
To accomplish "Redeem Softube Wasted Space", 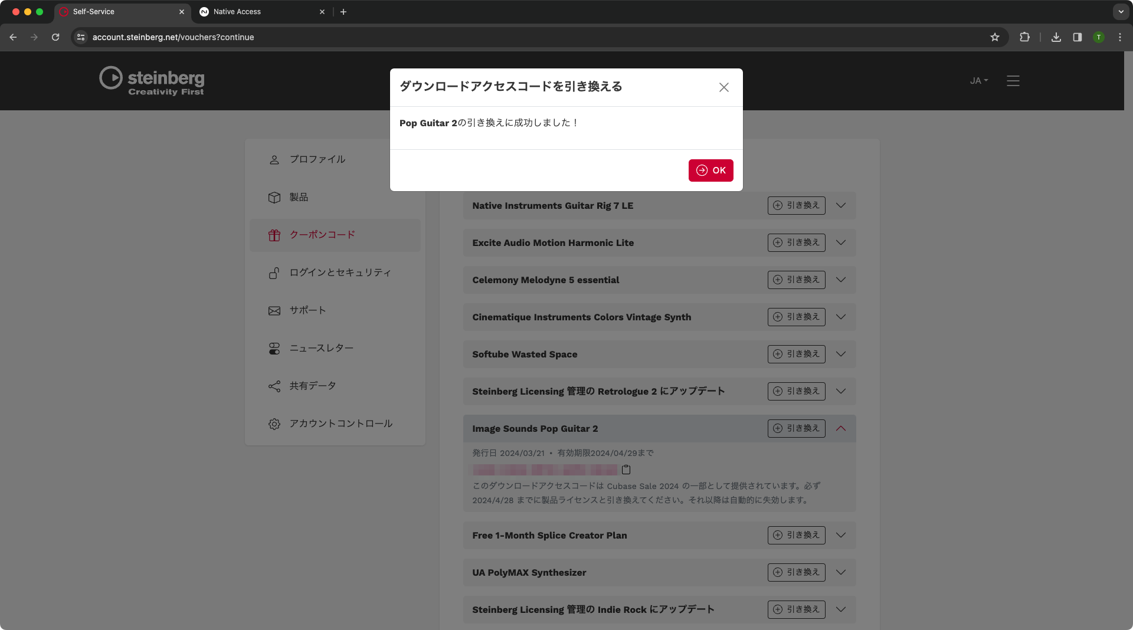I will tap(796, 354).
